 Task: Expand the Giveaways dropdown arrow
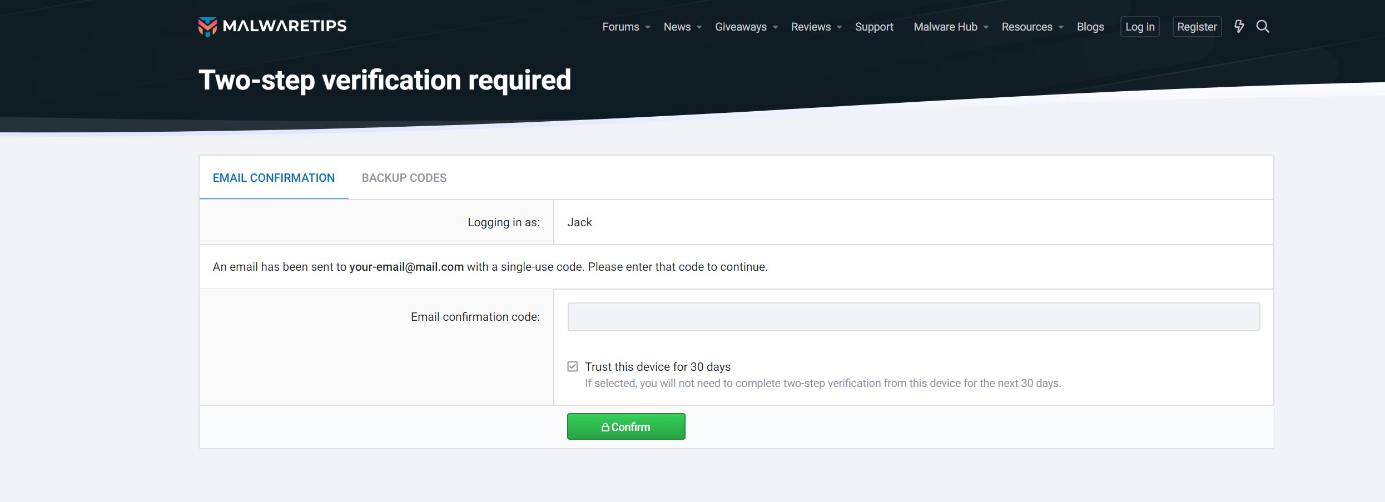pyautogui.click(x=776, y=27)
